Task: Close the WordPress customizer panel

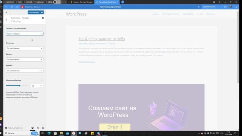Action: [x=6, y=12]
